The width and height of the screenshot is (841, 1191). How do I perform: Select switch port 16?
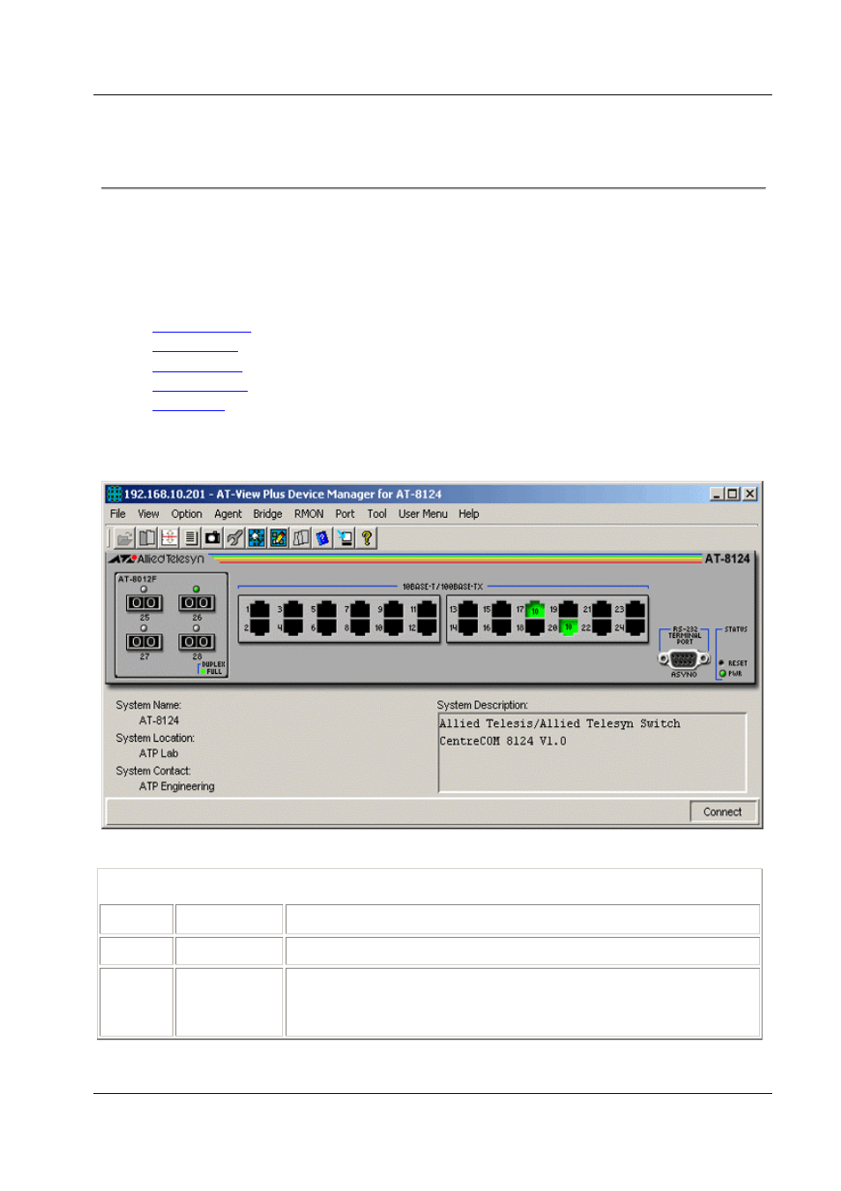click(502, 627)
